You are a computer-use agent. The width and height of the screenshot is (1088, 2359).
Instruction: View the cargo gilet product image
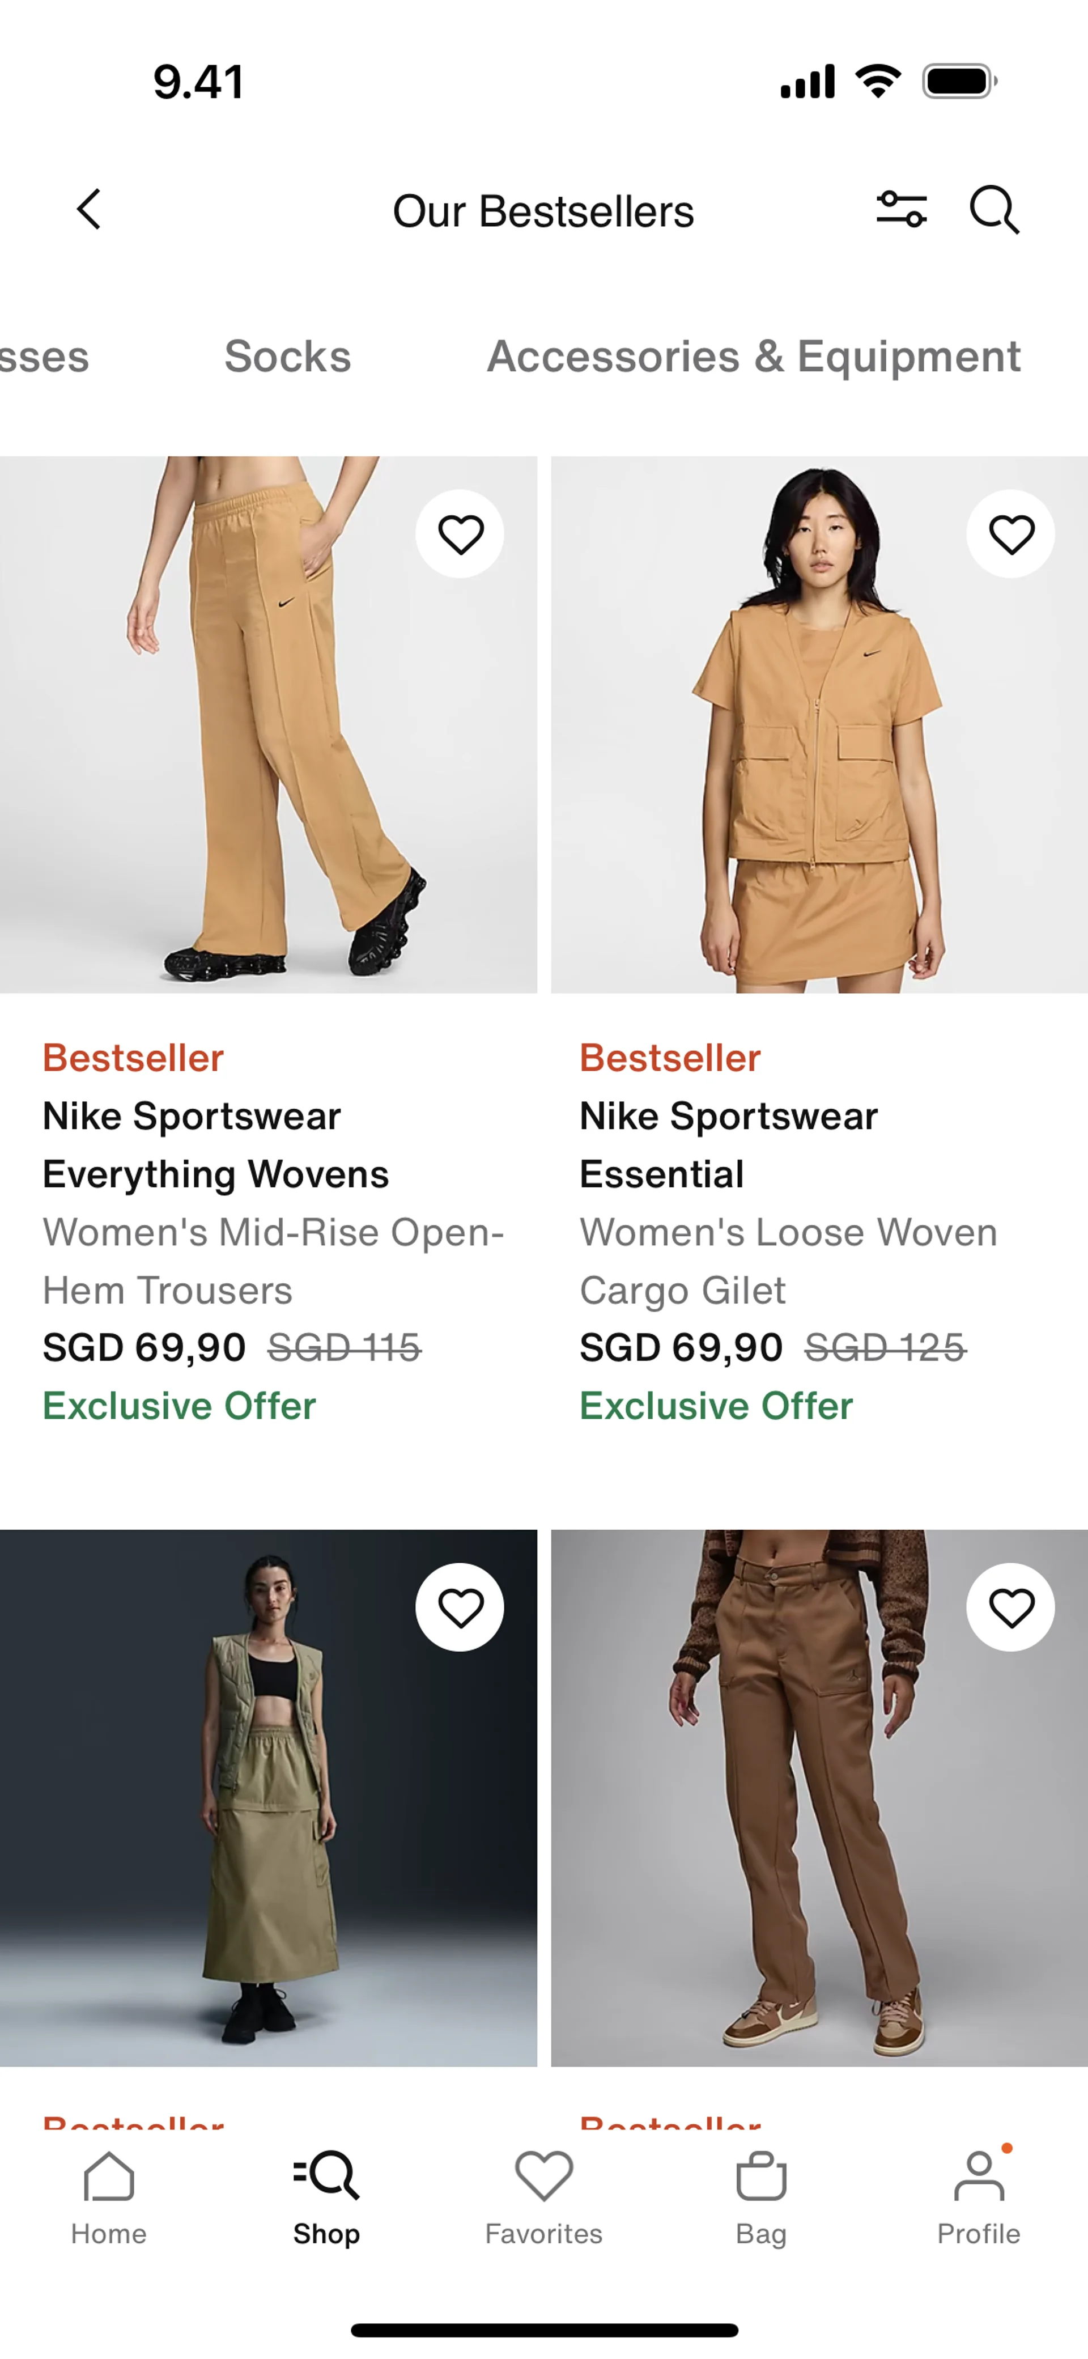819,724
